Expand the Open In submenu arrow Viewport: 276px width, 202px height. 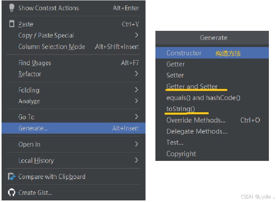click(136, 144)
